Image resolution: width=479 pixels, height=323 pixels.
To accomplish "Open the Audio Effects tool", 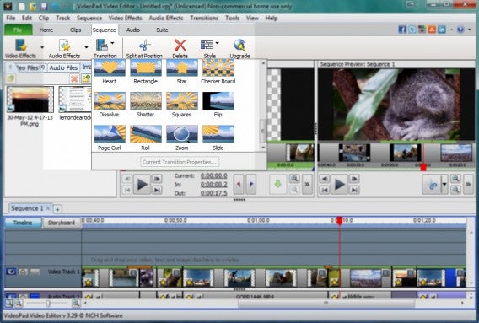I will tap(64, 48).
